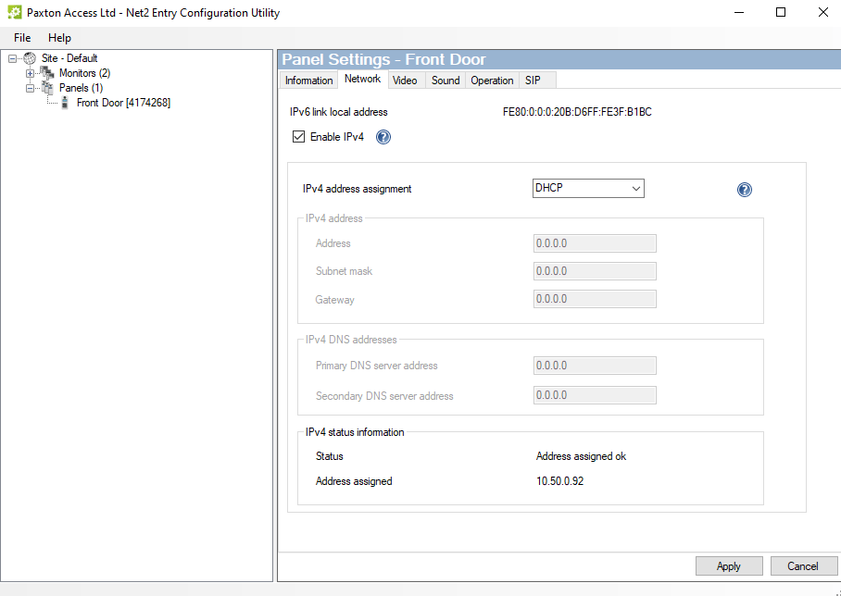Click the Site globe icon in tree
The image size is (841, 596).
click(x=30, y=58)
